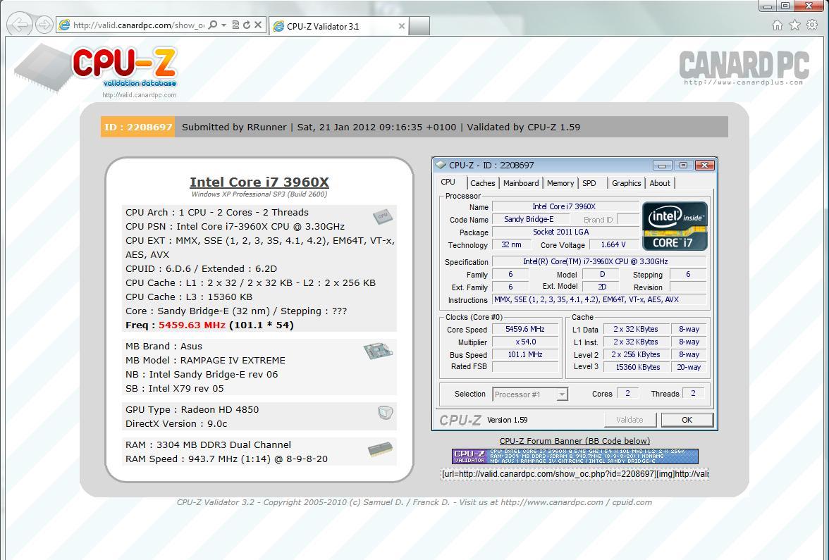The height and width of the screenshot is (560, 829).
Task: Click the address bar URL field
Action: point(138,25)
